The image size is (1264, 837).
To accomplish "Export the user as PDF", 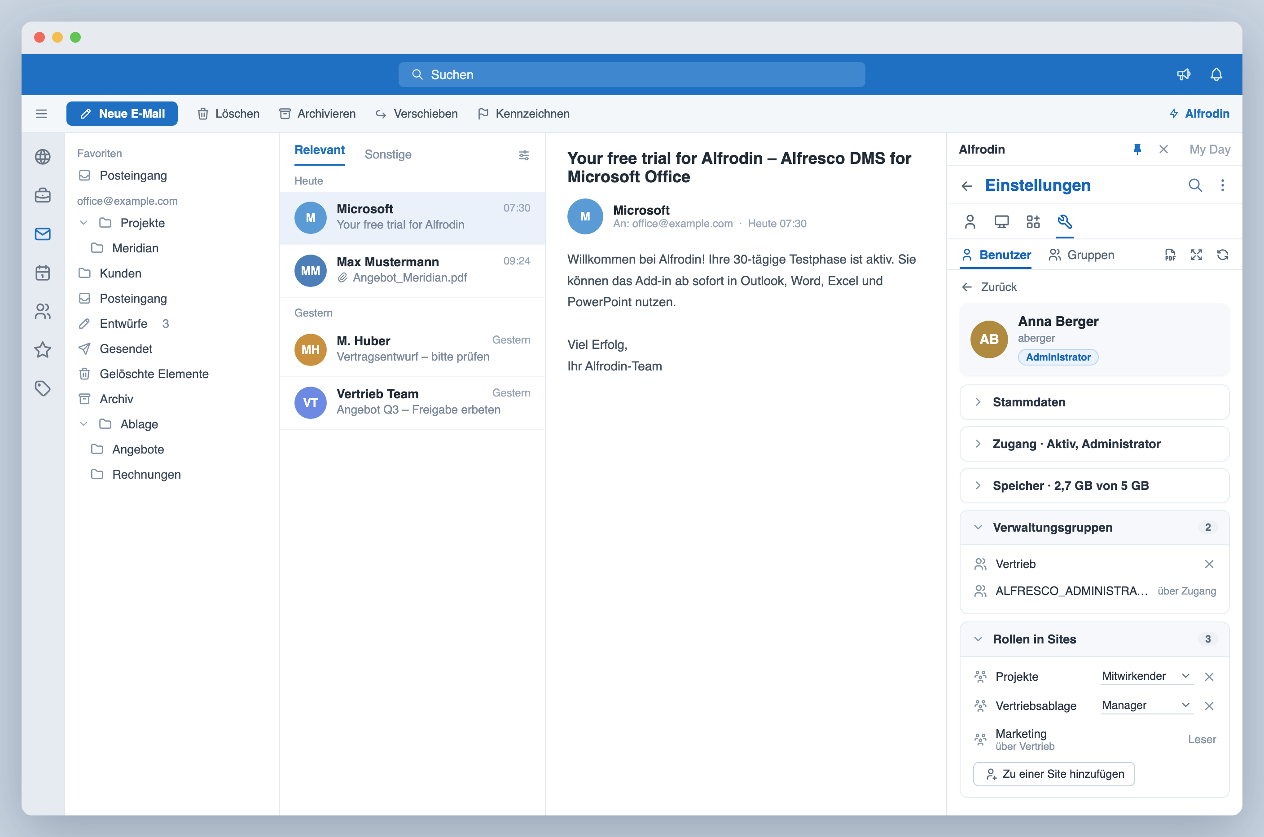I will pos(1170,255).
